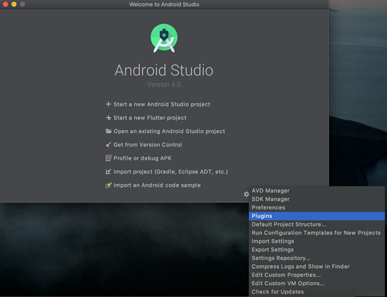
Task: Select Export Settings menu entry
Action: [317, 249]
